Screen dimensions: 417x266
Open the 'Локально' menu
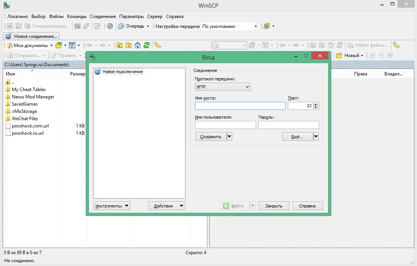[x=18, y=16]
